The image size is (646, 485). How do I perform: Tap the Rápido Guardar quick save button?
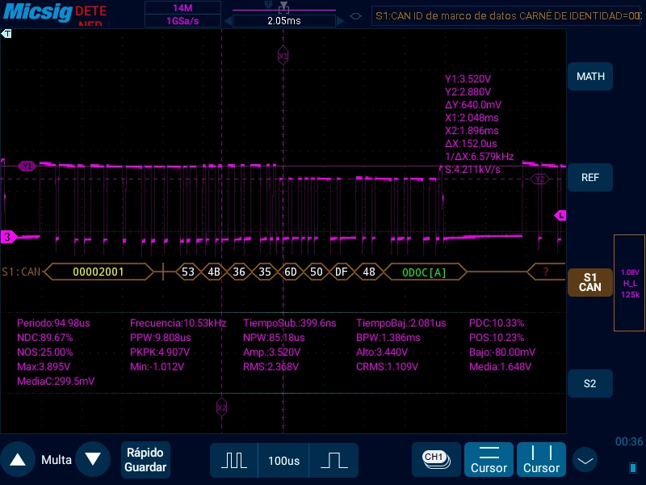click(145, 460)
